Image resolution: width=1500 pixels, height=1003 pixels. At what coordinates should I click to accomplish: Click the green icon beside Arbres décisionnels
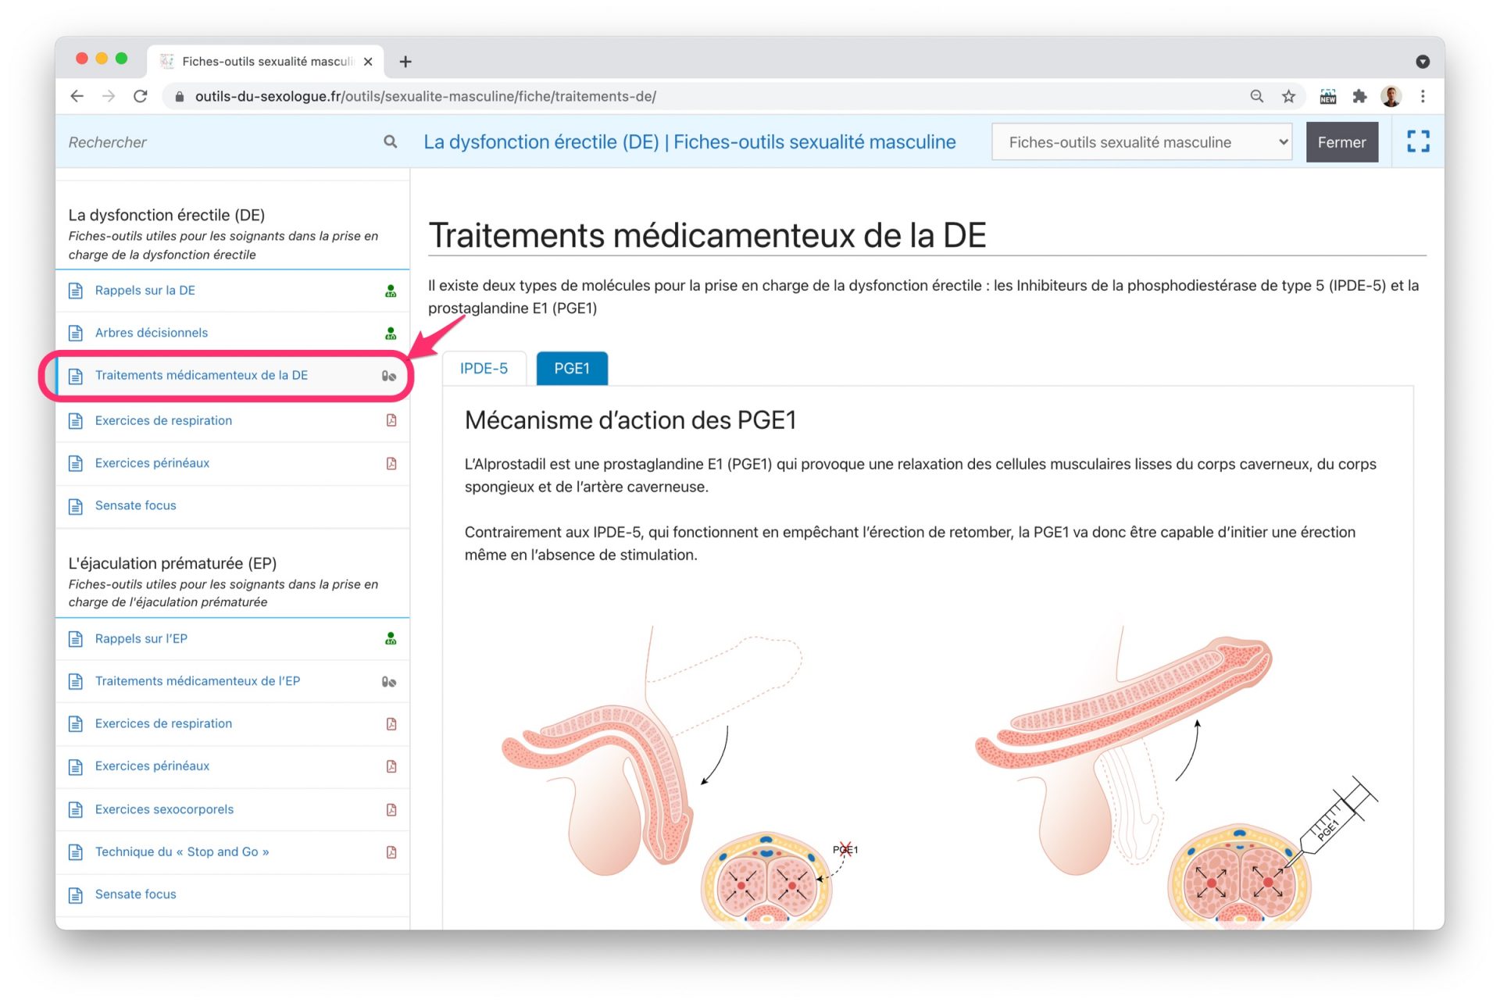(x=391, y=333)
